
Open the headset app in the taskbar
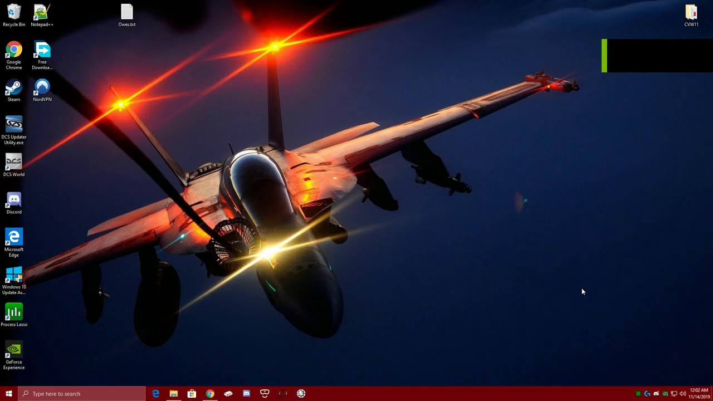283,394
